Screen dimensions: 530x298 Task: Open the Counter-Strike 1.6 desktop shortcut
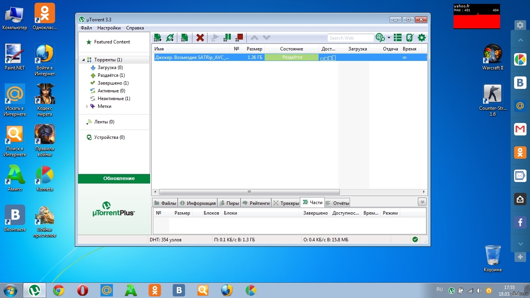[x=493, y=100]
